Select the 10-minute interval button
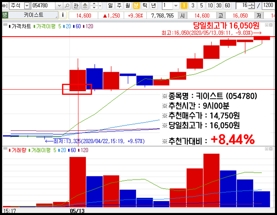The height and width of the screenshot is (215, 277). 210,6
